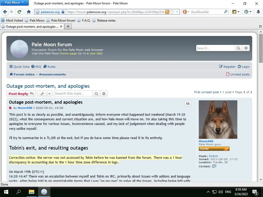Image resolution: width=263 pixels, height=197 pixels.
Task: Click the palemoon.org site identity button
Action: coord(50,12)
